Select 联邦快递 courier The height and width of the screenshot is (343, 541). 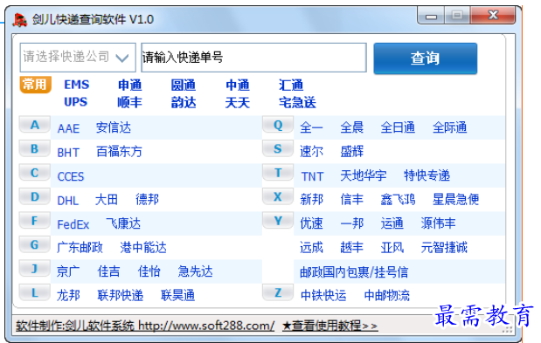point(120,296)
